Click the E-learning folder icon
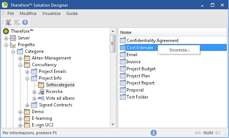This screenshot has height=138, width=229. (x=27, y=118)
